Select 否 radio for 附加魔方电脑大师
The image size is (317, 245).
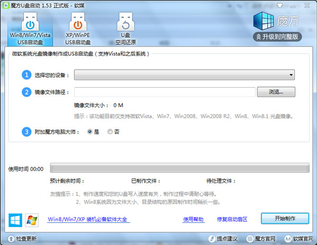[x=110, y=131]
